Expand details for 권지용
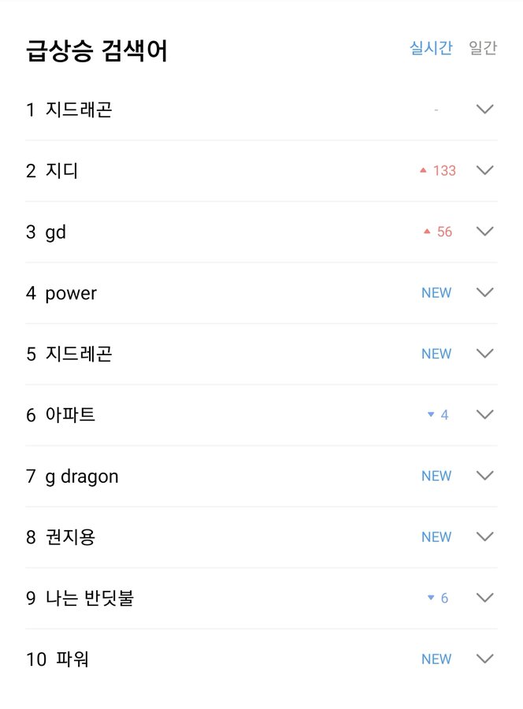This screenshot has width=523, height=709. [x=484, y=536]
